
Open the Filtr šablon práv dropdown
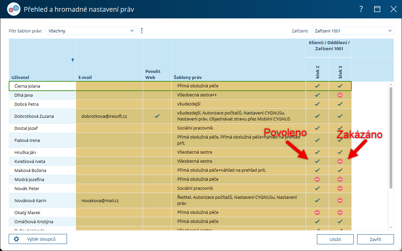(91, 31)
